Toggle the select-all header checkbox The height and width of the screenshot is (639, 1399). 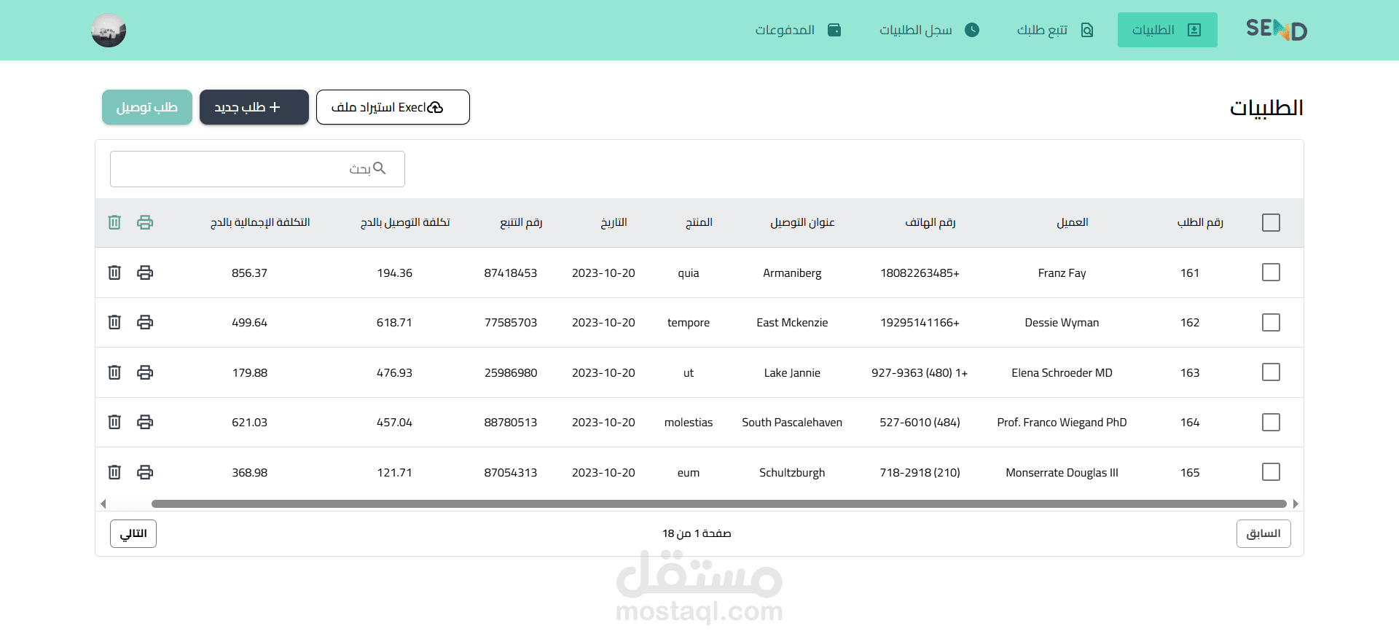point(1271,222)
